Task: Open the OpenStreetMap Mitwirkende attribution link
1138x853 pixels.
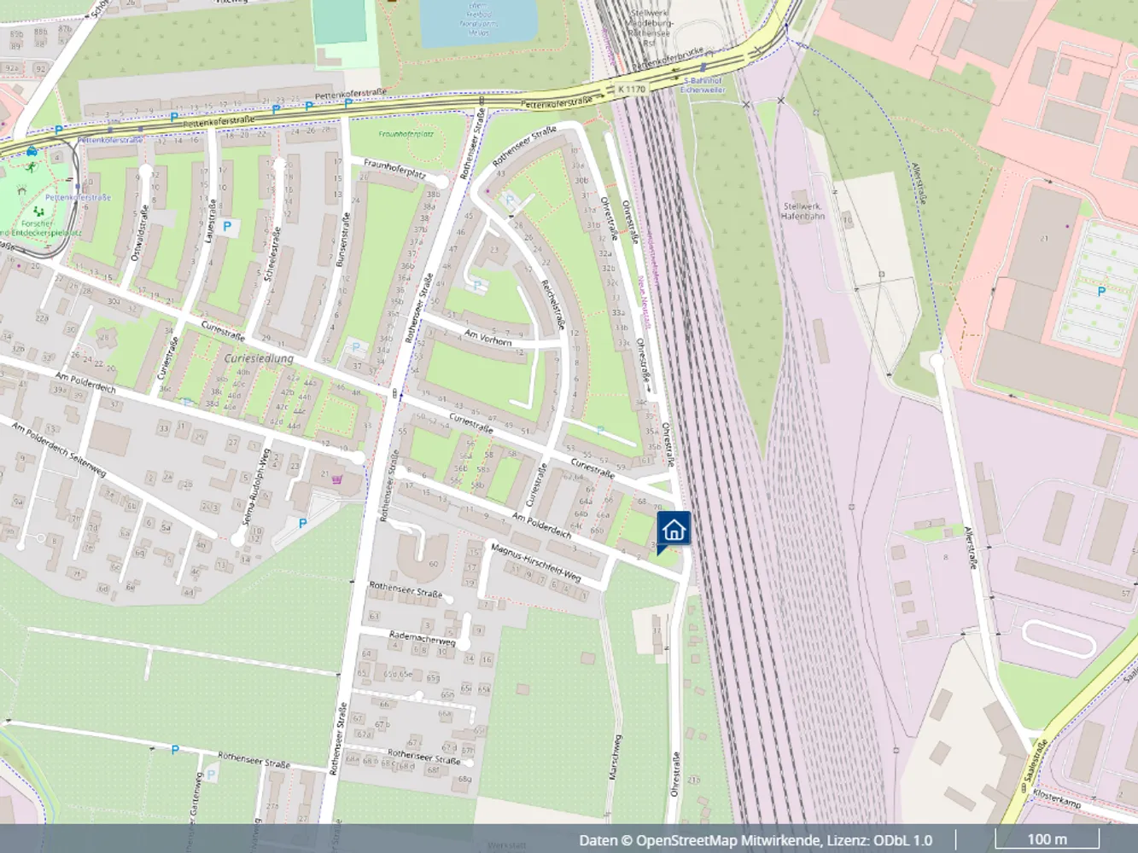Action: 727,840
